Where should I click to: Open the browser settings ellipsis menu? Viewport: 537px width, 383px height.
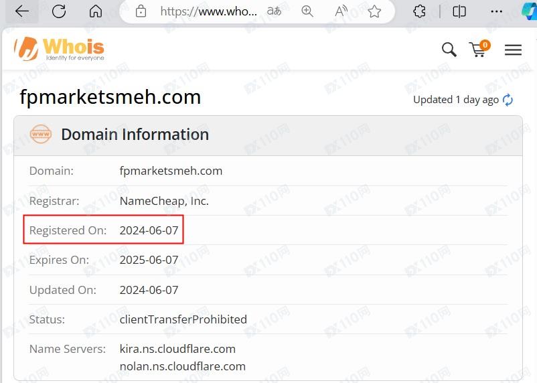point(496,11)
